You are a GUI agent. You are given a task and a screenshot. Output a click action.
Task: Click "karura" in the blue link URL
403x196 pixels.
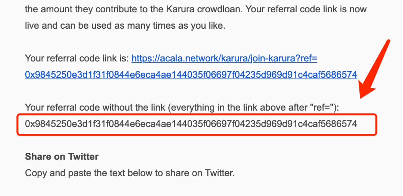(231, 59)
